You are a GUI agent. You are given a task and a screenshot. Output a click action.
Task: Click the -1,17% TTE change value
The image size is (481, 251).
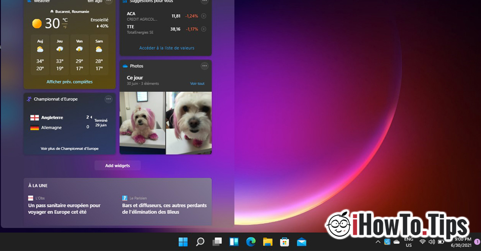(x=192, y=29)
